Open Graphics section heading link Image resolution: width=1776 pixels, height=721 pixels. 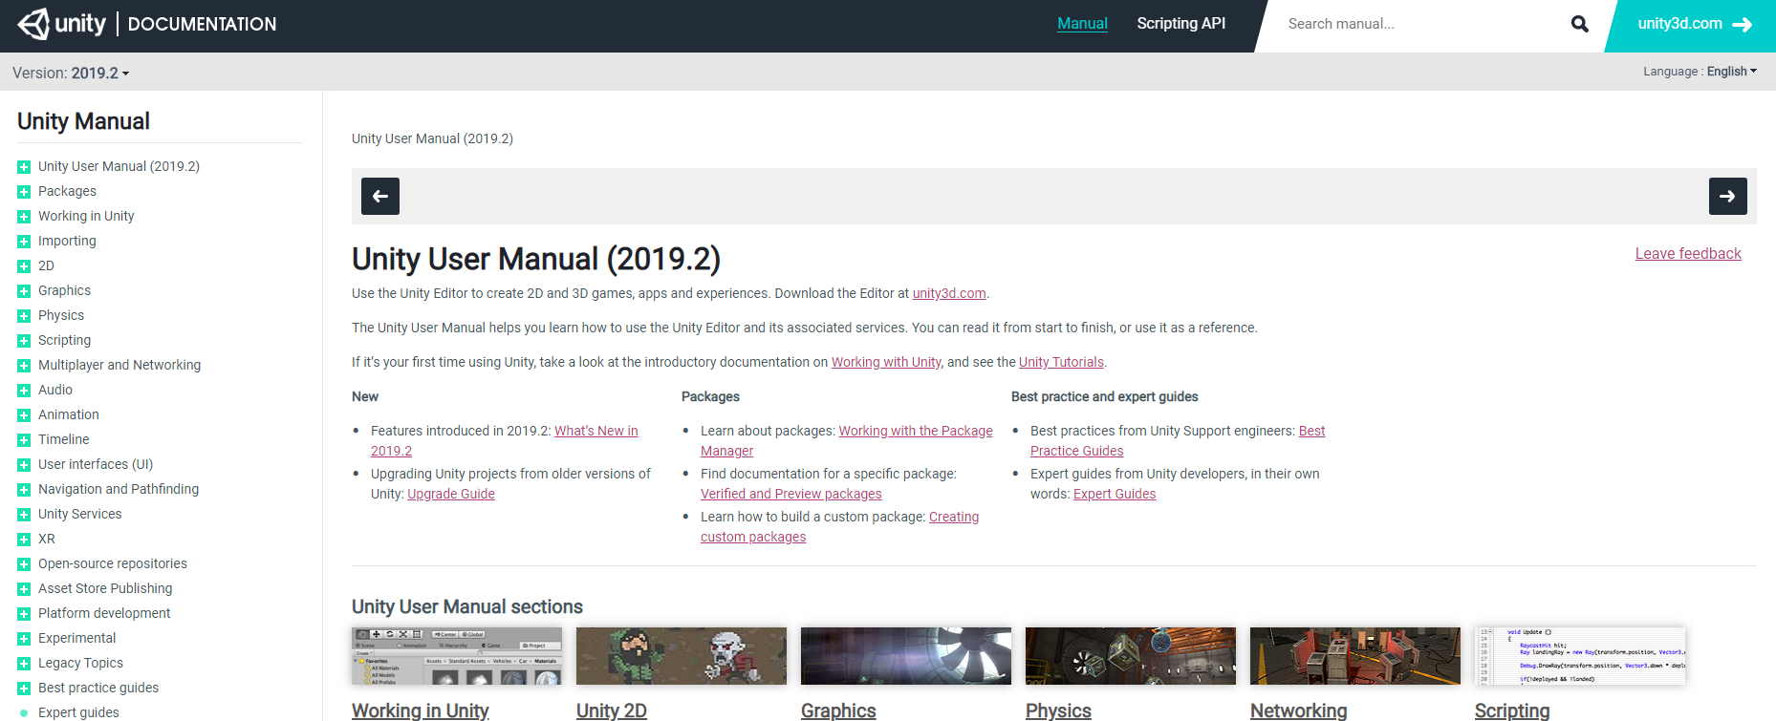838,710
